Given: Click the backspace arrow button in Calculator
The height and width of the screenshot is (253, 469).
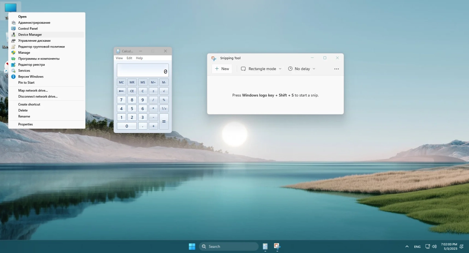Looking at the screenshot, I should 121,91.
